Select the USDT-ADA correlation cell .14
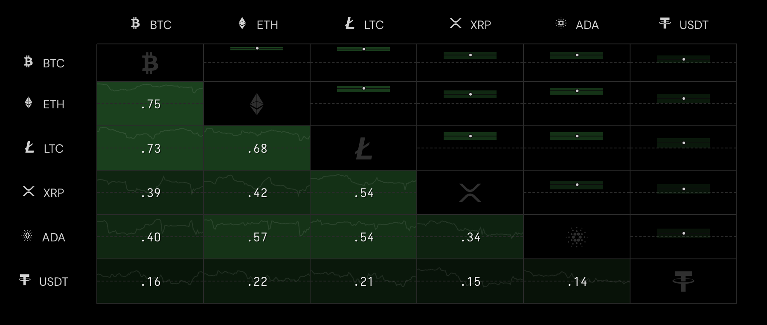This screenshot has height=325, width=767. 577,281
